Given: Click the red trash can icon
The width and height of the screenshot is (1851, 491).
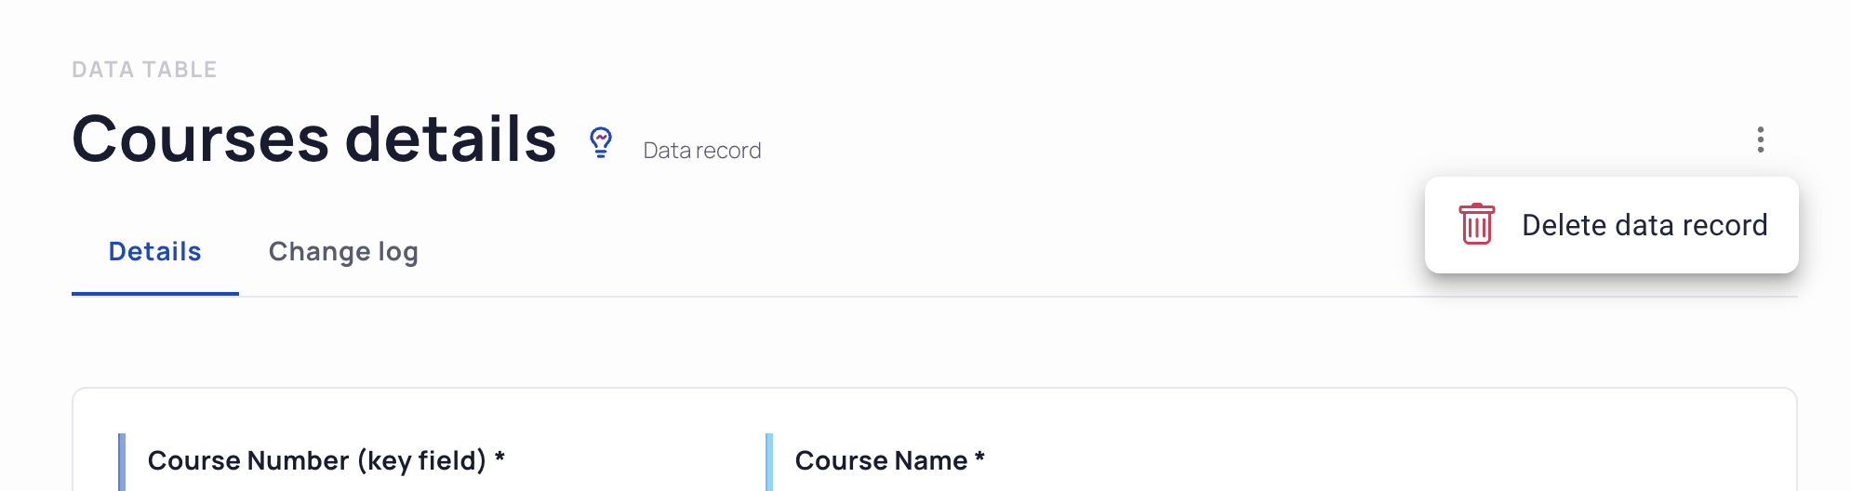Looking at the screenshot, I should [x=1476, y=224].
